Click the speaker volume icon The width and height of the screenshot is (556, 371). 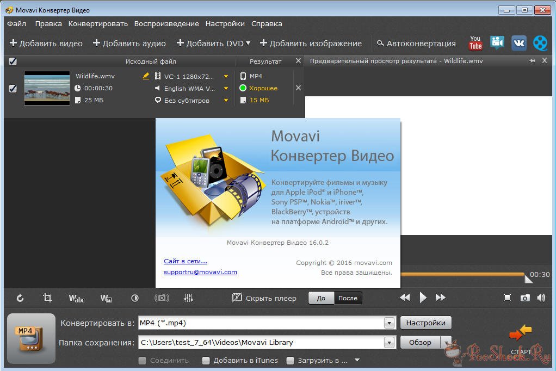coord(541,298)
